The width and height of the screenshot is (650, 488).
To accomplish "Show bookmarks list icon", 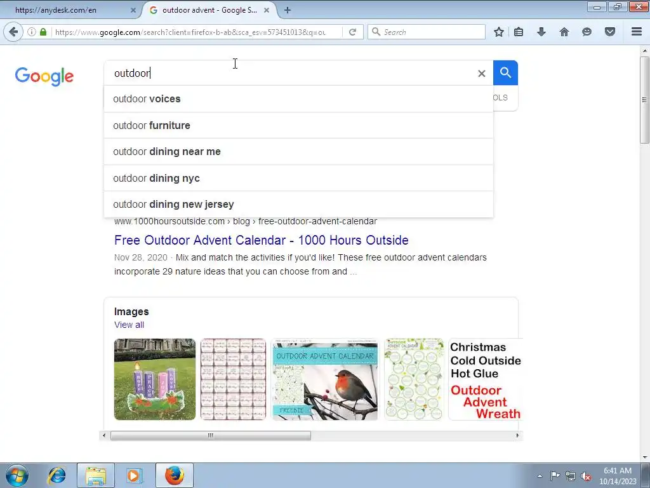I will 519,32.
